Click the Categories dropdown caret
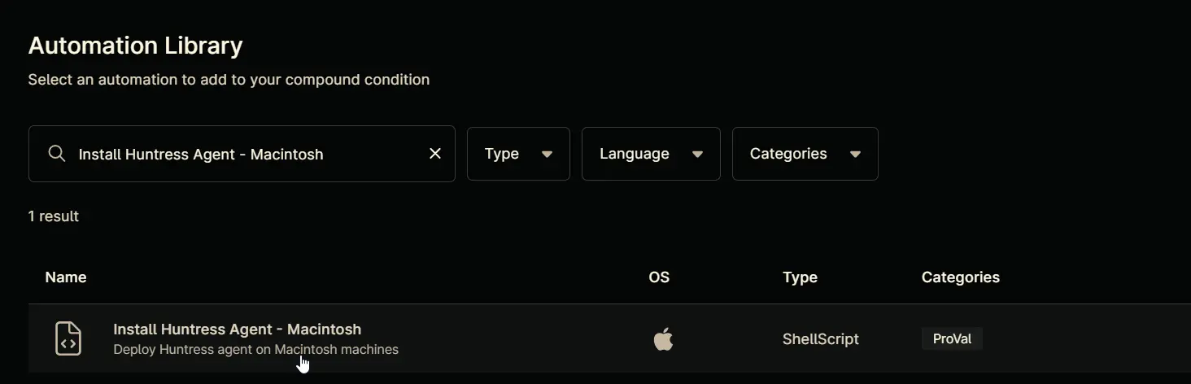 (x=855, y=155)
